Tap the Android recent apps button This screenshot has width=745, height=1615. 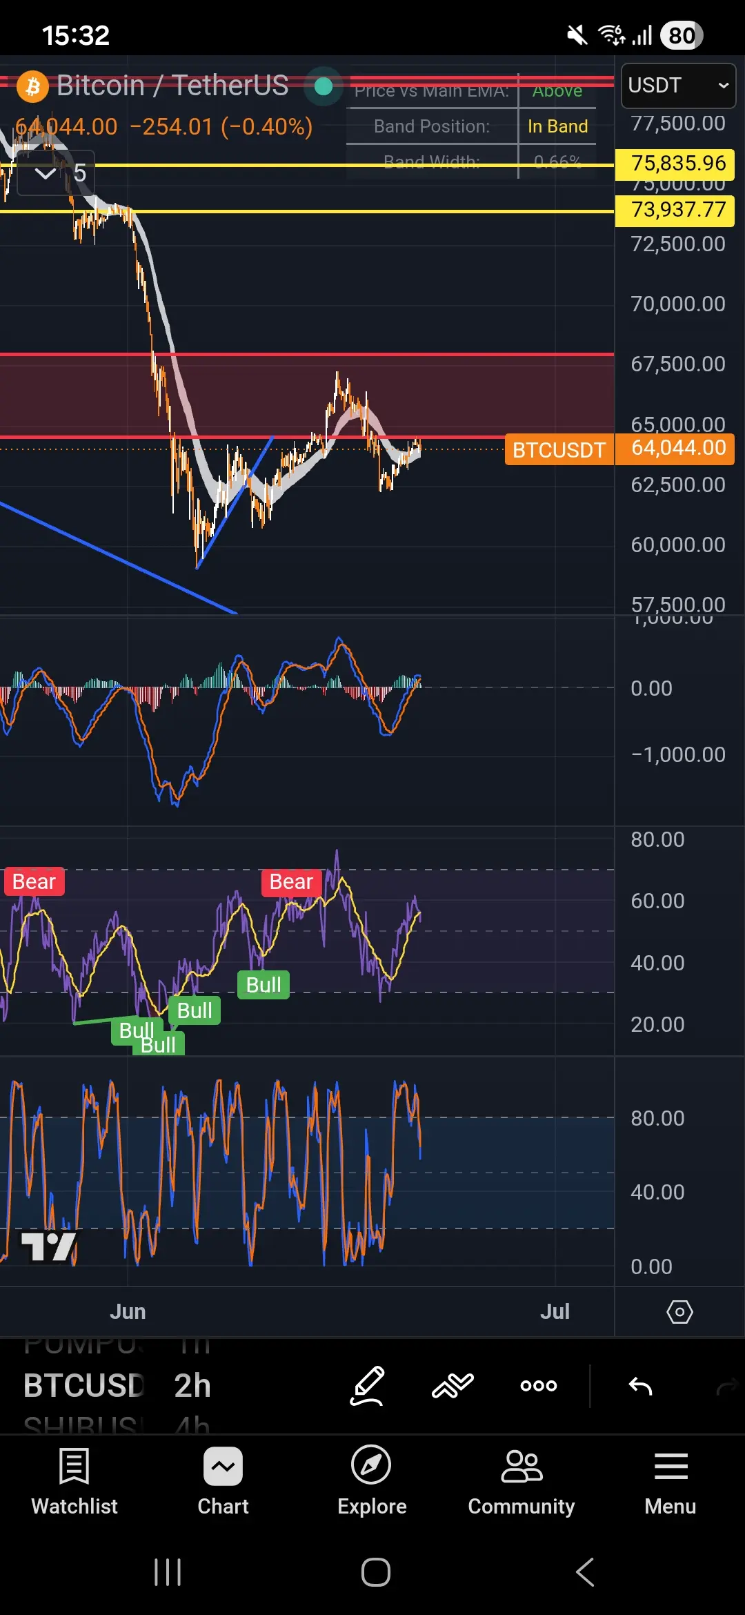coord(168,1572)
